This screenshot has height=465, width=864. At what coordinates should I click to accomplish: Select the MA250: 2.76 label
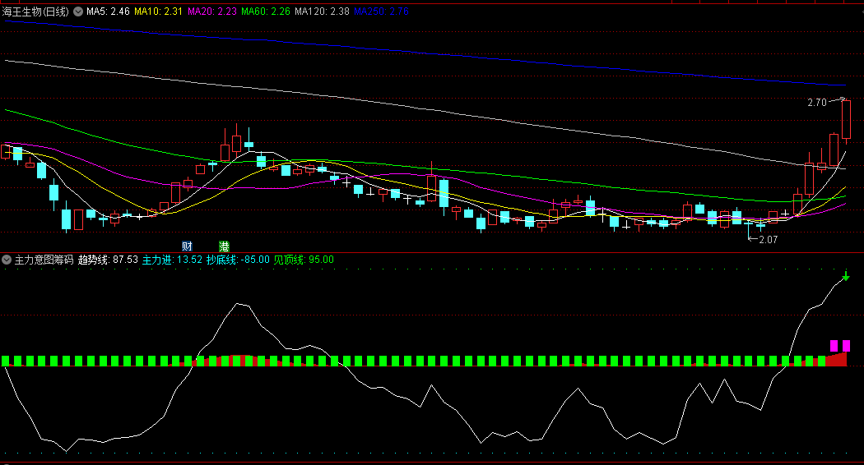(381, 12)
